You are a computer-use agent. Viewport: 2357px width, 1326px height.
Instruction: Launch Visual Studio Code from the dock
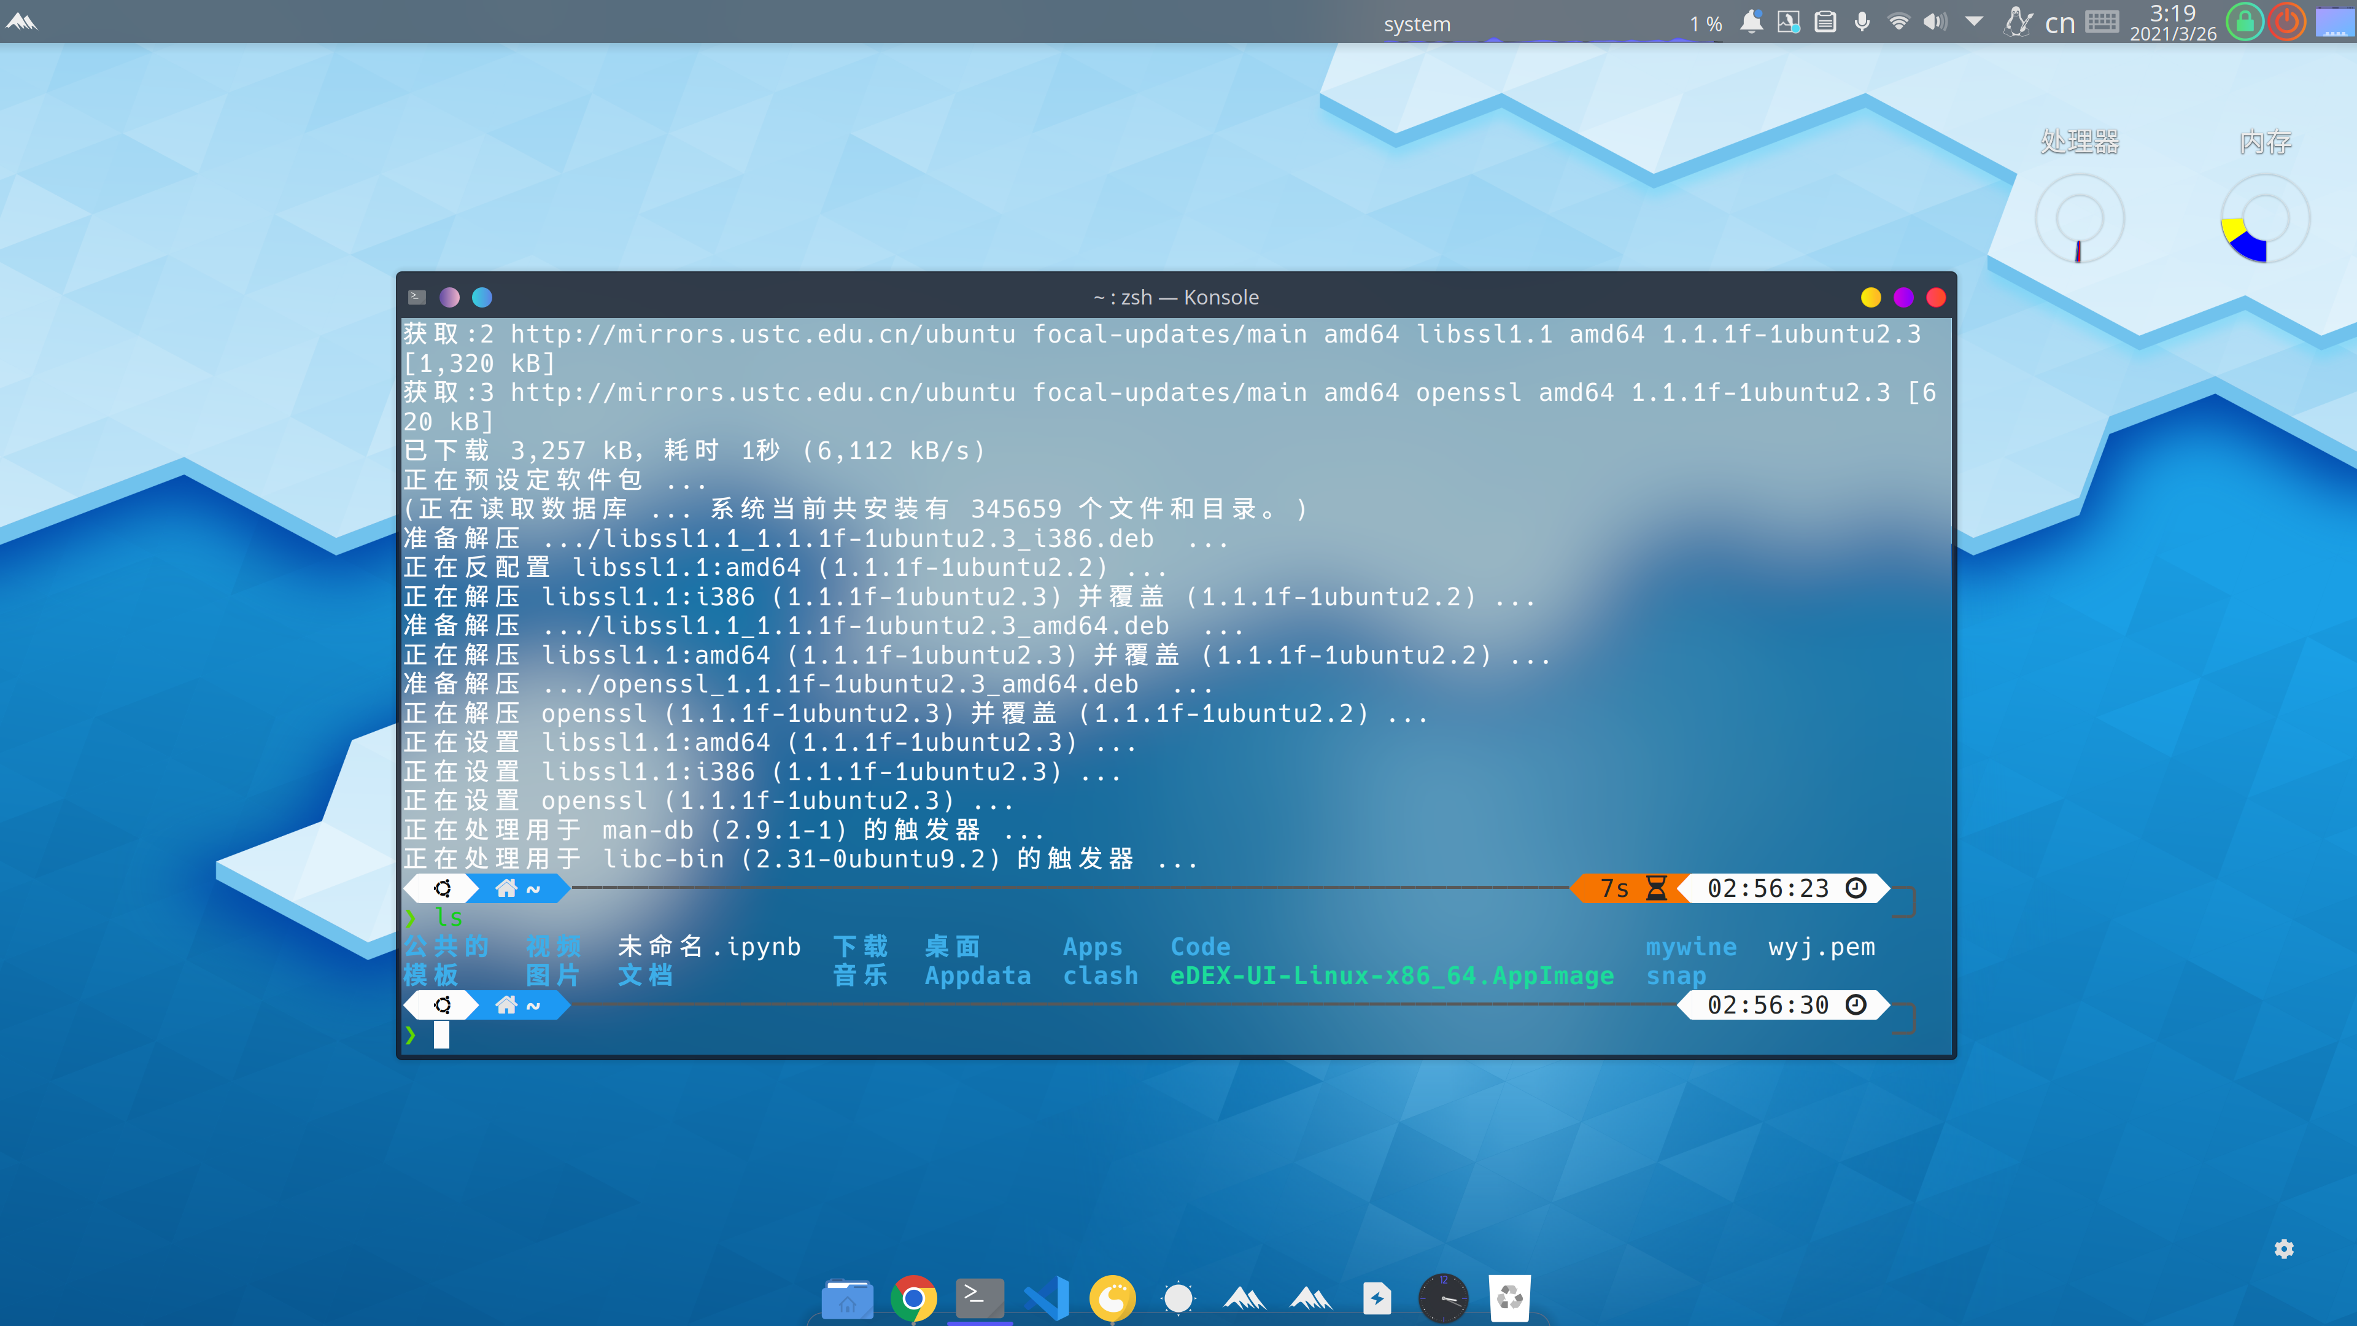(1046, 1298)
